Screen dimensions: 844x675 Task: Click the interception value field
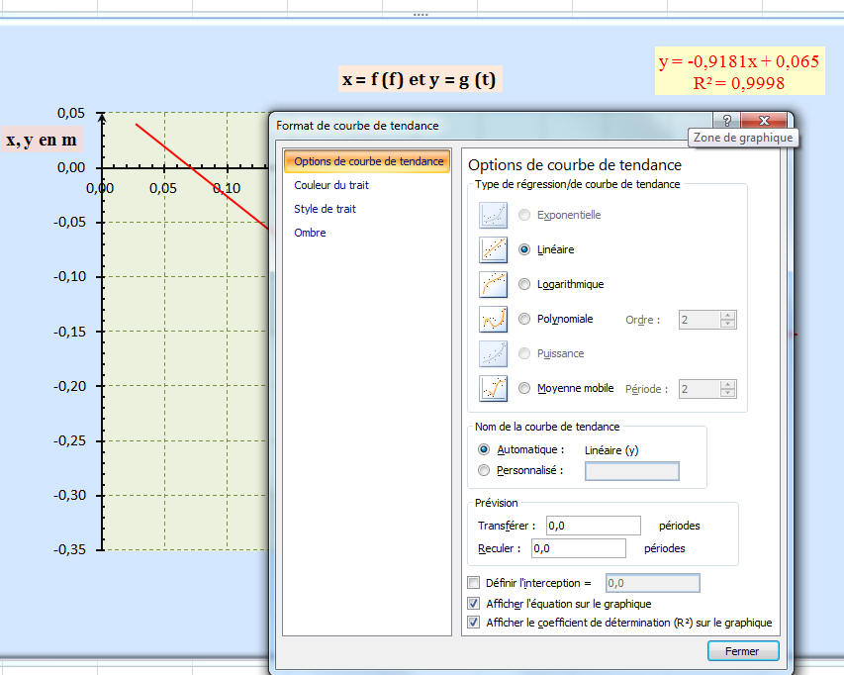point(652,583)
